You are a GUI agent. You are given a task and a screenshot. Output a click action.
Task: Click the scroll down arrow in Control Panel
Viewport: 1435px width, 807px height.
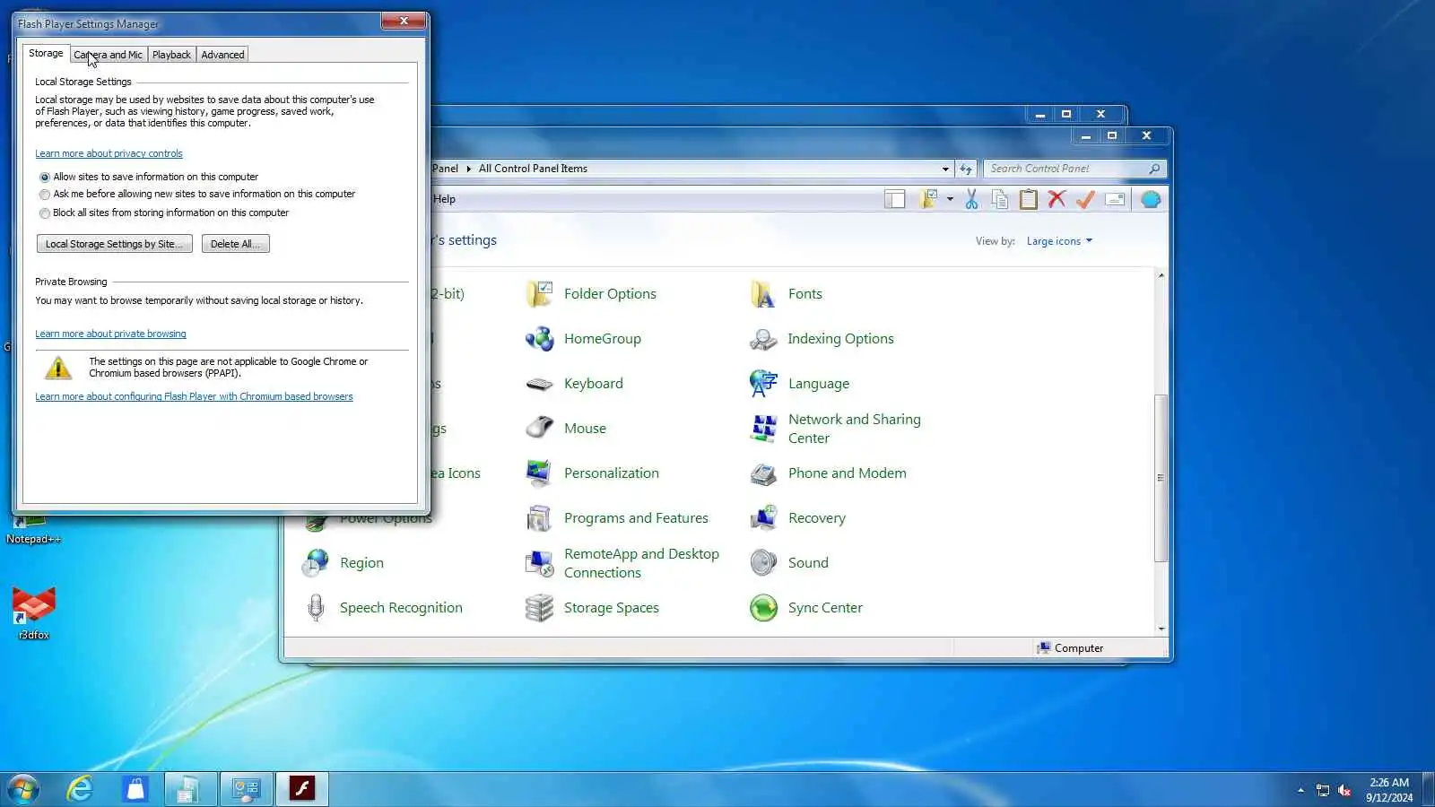coord(1161,629)
